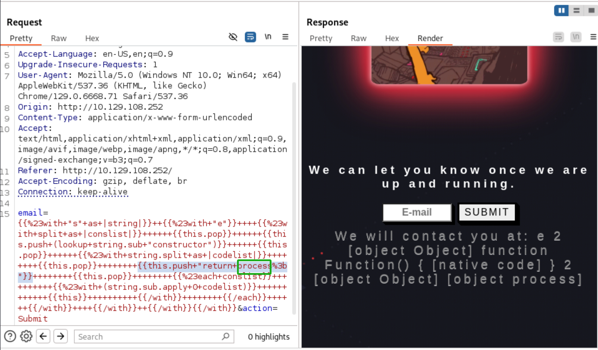Toggle word wrap icon in Request panel
Image resolution: width=598 pixels, height=350 pixels.
coord(250,37)
